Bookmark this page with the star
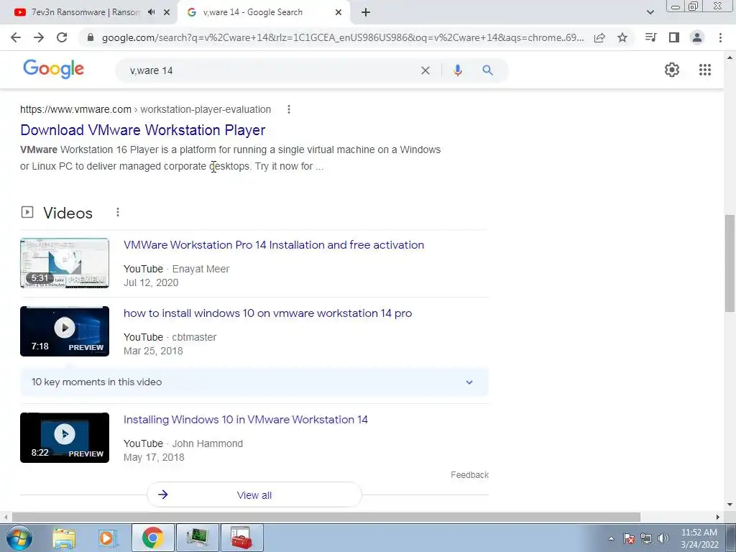This screenshot has height=552, width=736. click(x=622, y=37)
